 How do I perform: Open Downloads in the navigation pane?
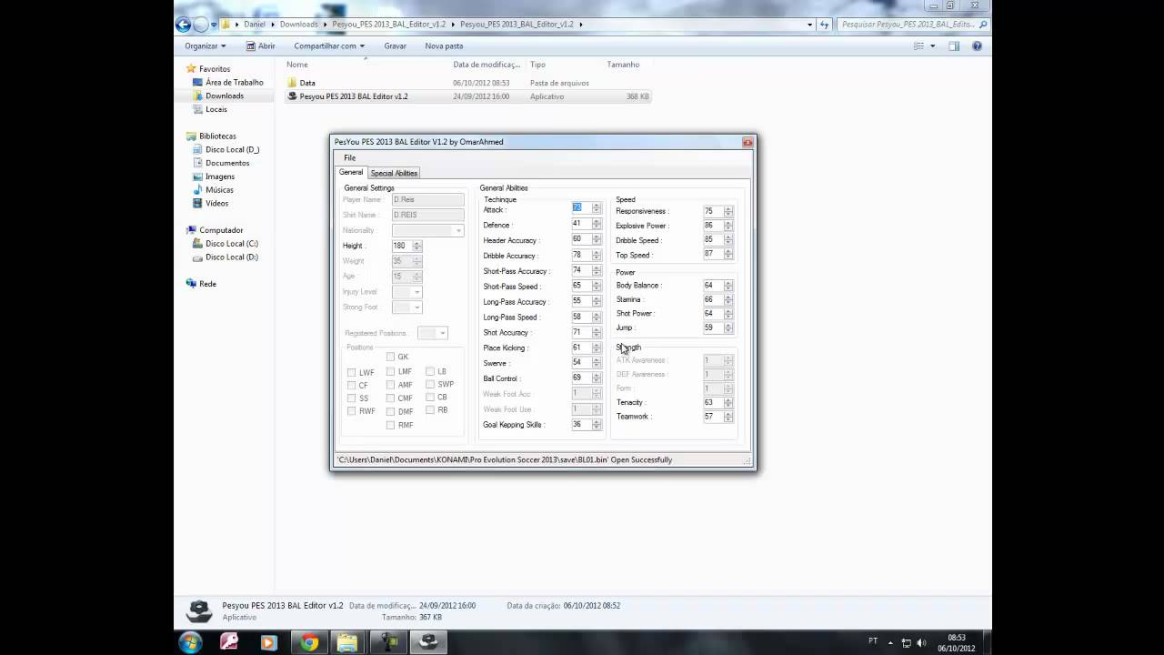224,96
